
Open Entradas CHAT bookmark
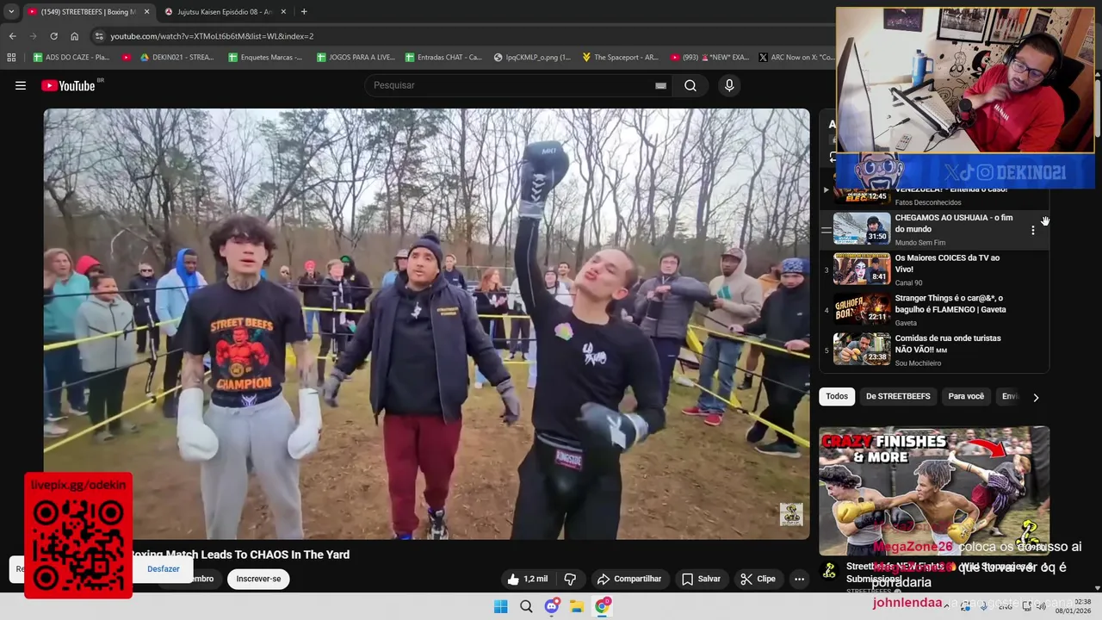pos(443,57)
